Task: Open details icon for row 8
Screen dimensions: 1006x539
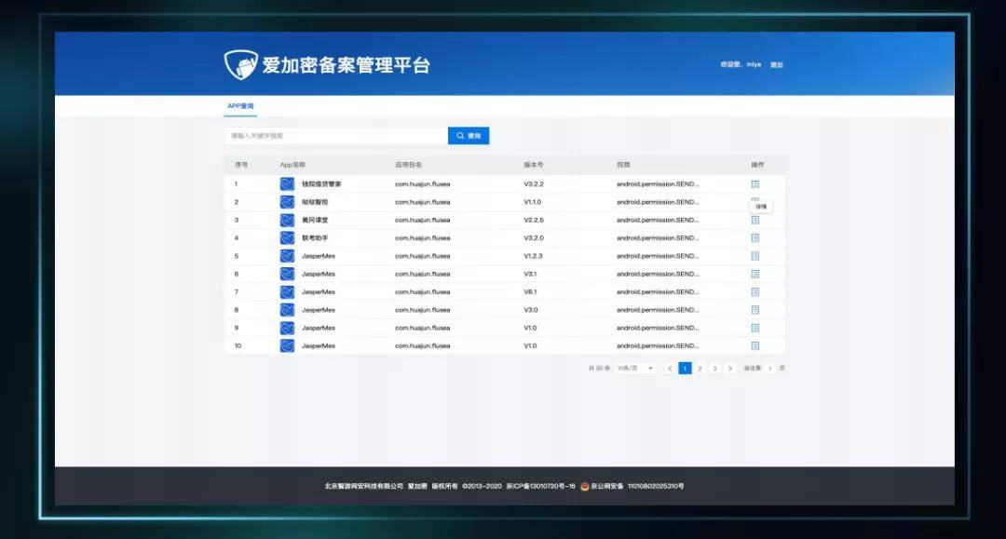Action: click(x=755, y=310)
